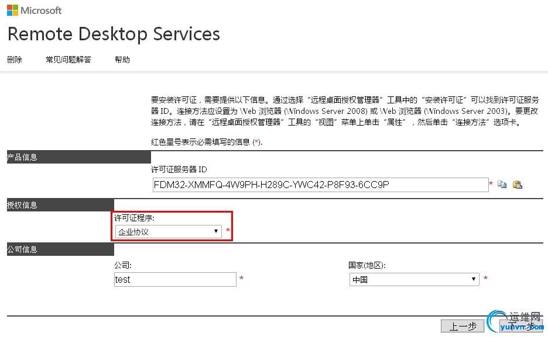Click the 公司: label
This screenshot has height=337, width=548.
(123, 265)
